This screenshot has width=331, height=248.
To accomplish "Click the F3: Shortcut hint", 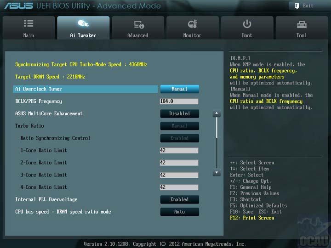I will (x=245, y=199).
